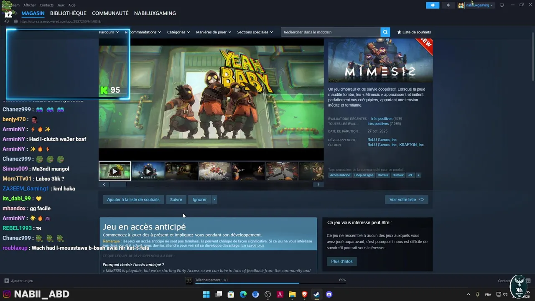This screenshot has height=301, width=535.
Task: Click the Big Picture mode monitor icon
Action: click(502, 5)
